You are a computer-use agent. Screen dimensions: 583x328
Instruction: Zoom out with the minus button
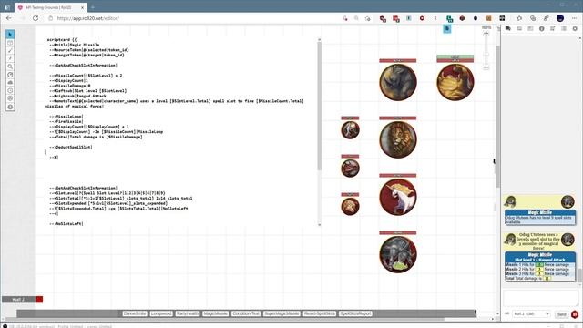point(486,67)
